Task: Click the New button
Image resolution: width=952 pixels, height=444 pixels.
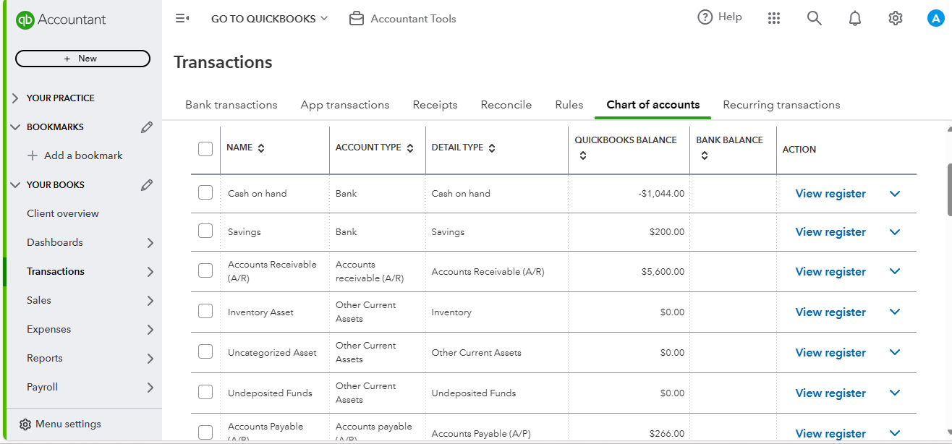Action: (82, 59)
